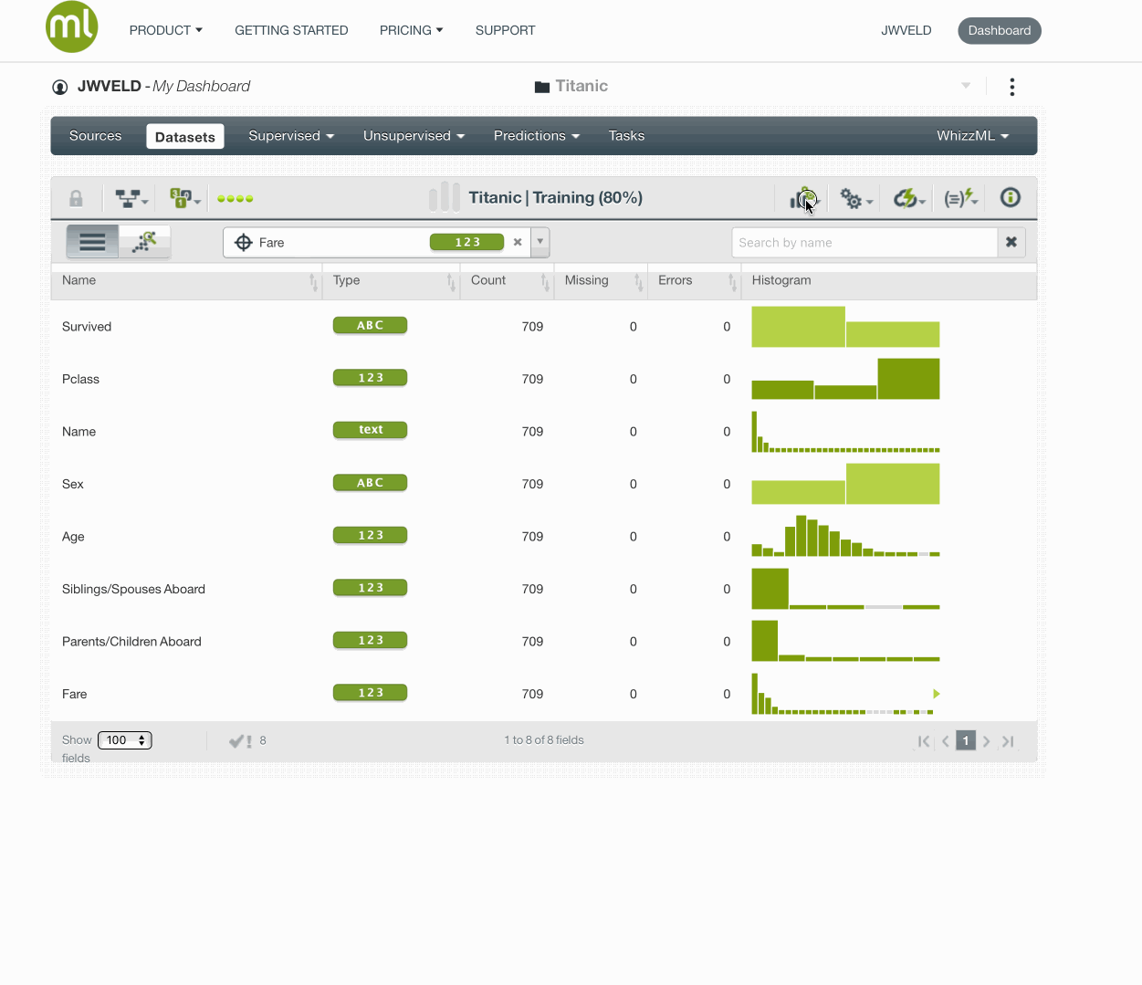Click the Pclass histogram
This screenshot has height=985, width=1142.
coord(845,379)
